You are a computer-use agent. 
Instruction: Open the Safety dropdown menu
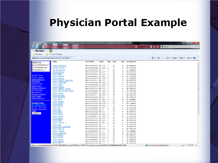(x=182, y=58)
